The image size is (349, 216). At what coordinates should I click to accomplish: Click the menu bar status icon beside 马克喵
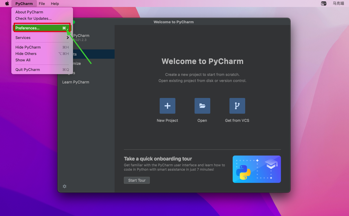(324, 3)
